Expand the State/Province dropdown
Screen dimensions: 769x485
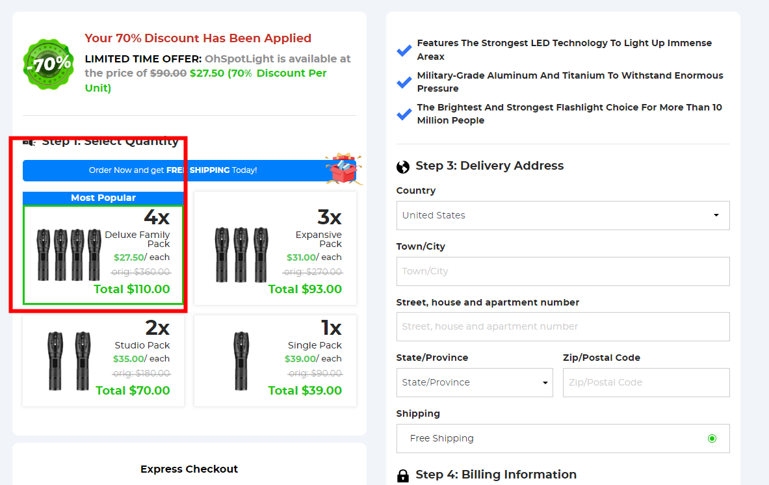[x=475, y=382]
